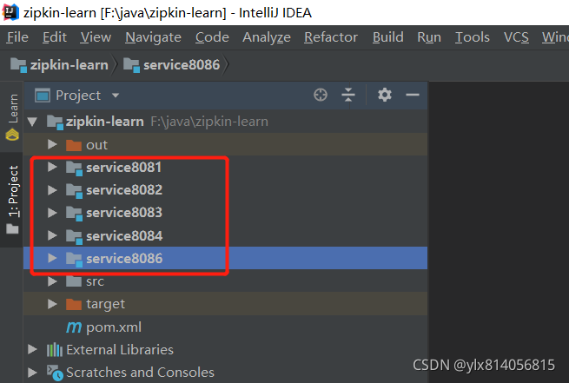Select the src folder label

click(95, 281)
